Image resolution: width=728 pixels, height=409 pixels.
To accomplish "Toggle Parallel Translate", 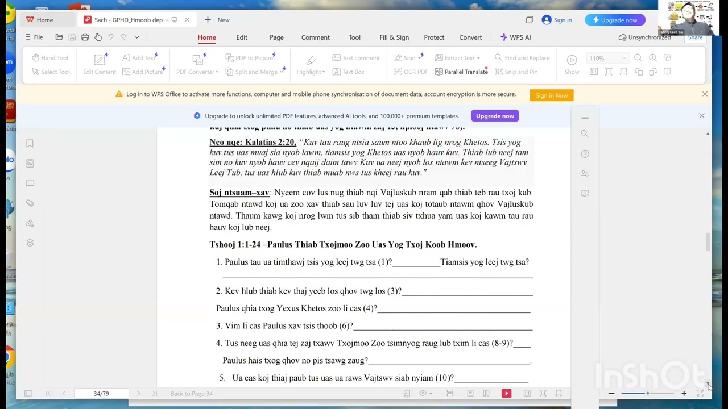I will (461, 72).
